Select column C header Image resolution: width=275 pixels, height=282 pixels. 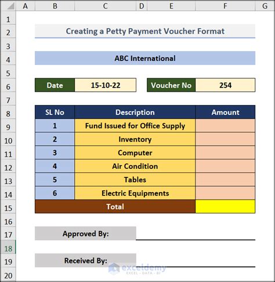[105, 6]
